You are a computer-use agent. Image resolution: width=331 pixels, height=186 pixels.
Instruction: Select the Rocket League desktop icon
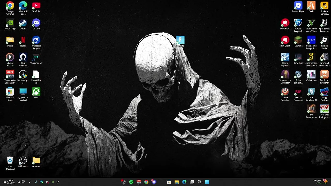click(x=298, y=25)
